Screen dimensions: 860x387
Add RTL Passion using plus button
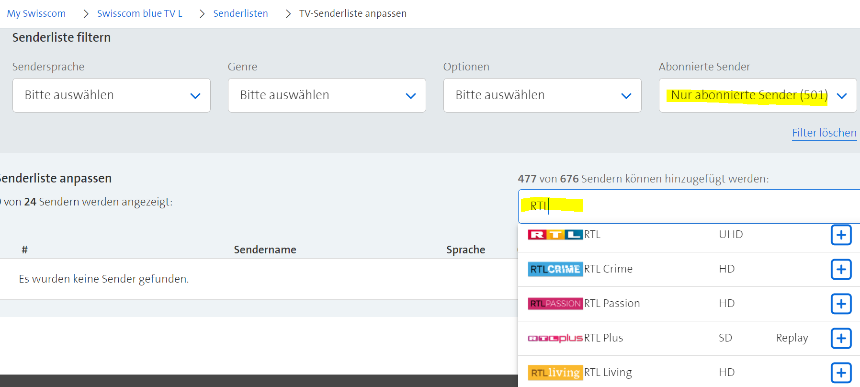click(x=841, y=304)
